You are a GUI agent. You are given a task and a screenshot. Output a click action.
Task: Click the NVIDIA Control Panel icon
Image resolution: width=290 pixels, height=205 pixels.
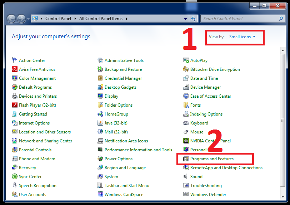point(186,141)
